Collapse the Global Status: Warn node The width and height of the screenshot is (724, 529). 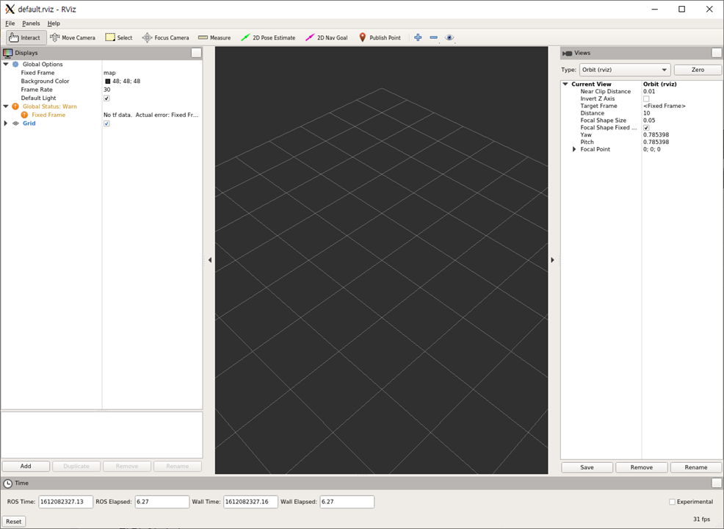tap(6, 107)
